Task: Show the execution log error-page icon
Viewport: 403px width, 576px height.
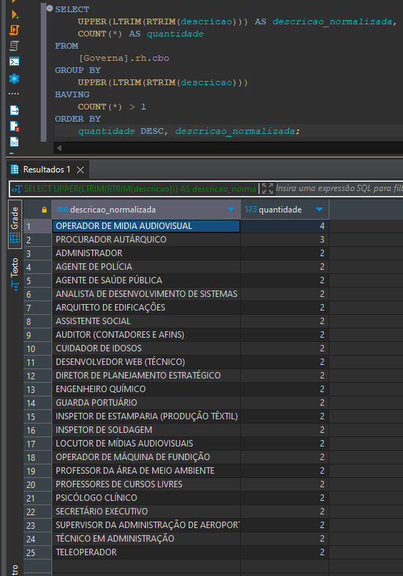Action: click(x=14, y=126)
